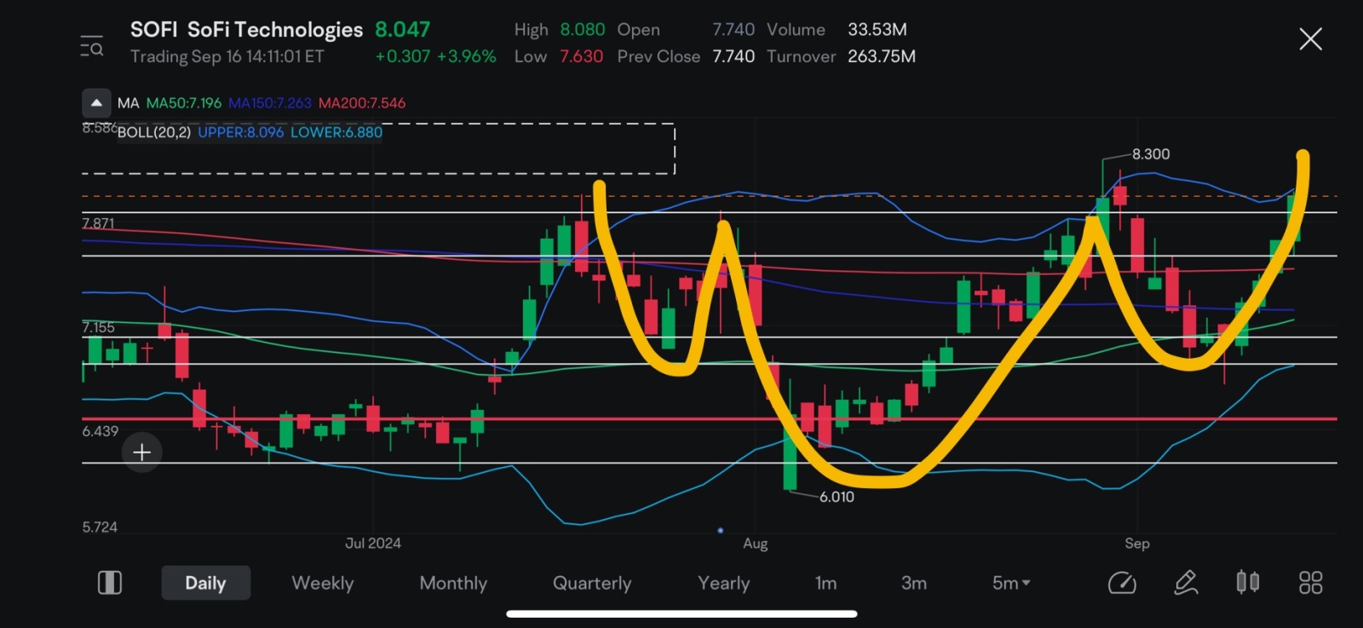1363x628 pixels.
Task: Tap the Jul 2024 date label
Action: 373,543
